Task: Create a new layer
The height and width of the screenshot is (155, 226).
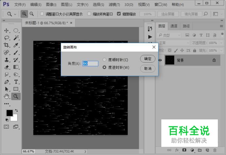Action: click(x=207, y=150)
